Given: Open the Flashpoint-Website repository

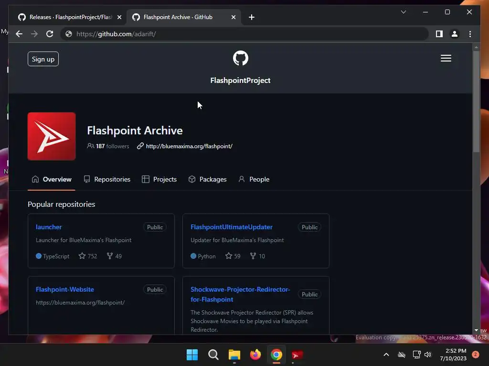Looking at the screenshot, I should click(x=64, y=289).
